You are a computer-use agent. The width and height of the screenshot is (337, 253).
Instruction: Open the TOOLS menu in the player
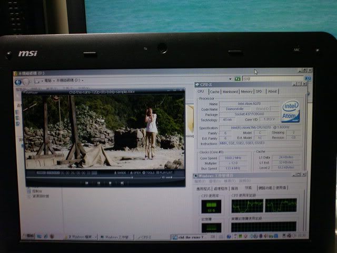point(148,173)
